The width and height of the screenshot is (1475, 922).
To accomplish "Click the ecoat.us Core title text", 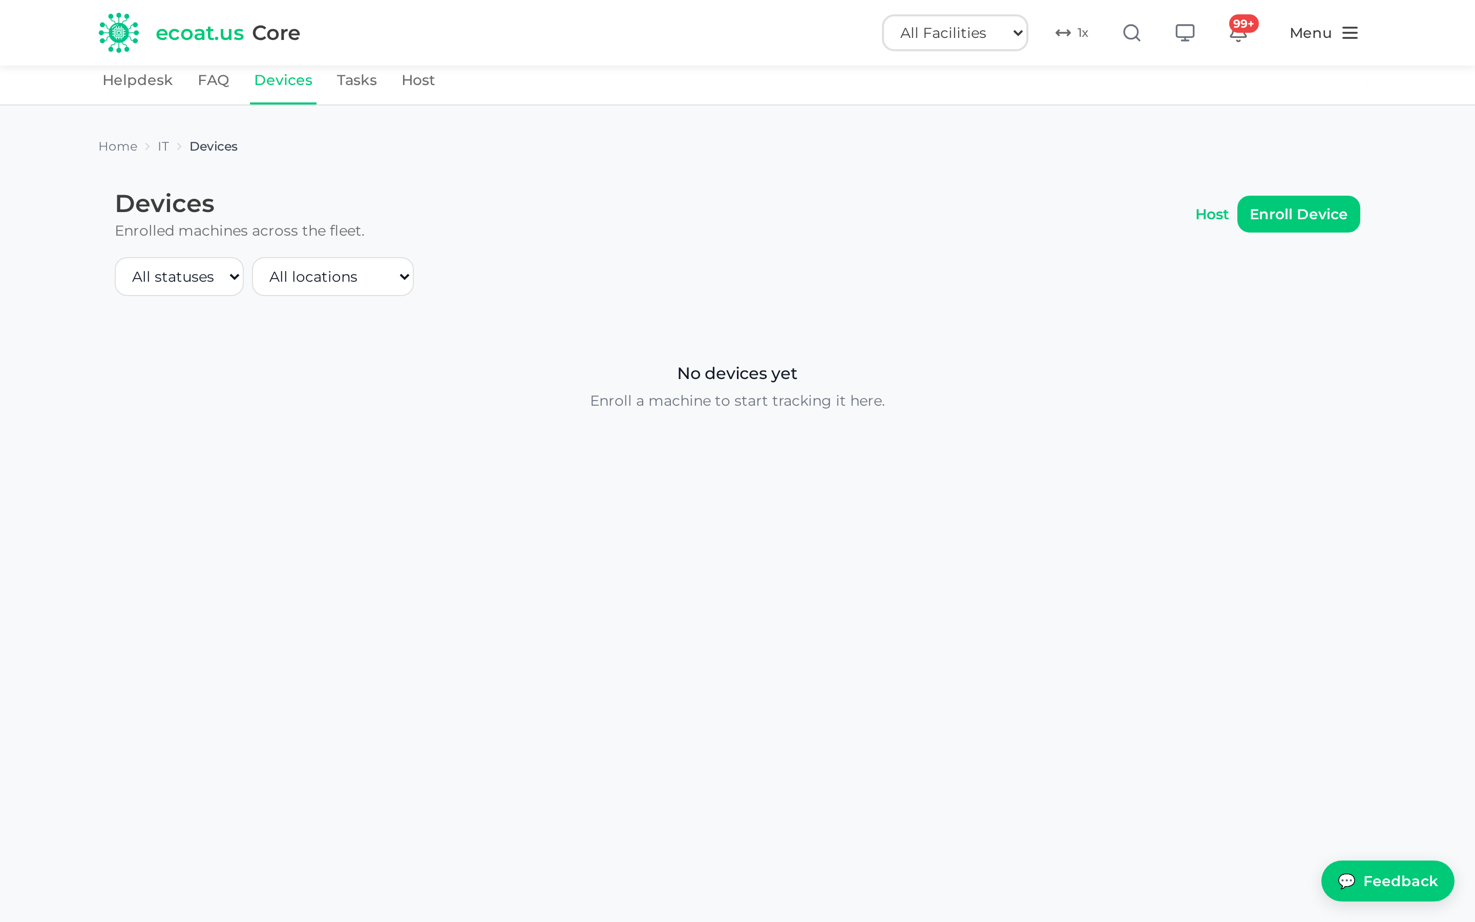I will click(228, 33).
